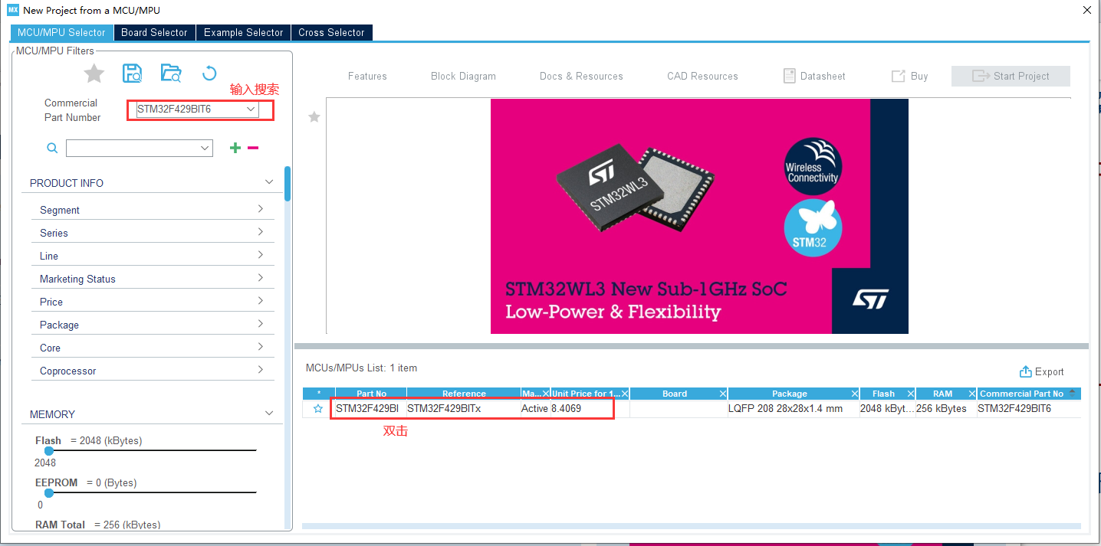
Task: Click the LQFP 208 28x28x1.4 mm cell
Action: coord(794,409)
